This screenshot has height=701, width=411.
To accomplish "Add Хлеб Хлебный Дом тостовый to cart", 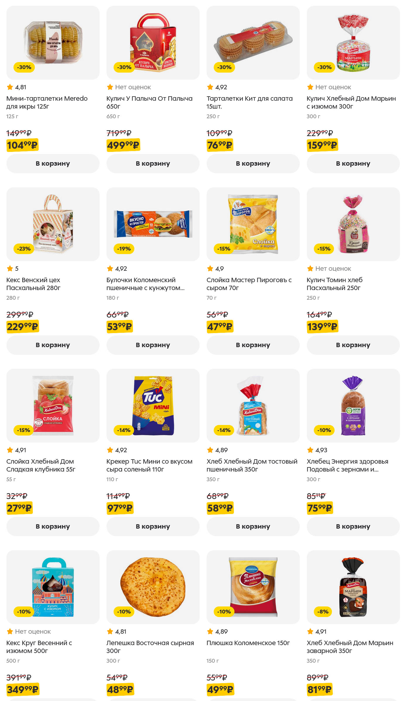I will 253,527.
